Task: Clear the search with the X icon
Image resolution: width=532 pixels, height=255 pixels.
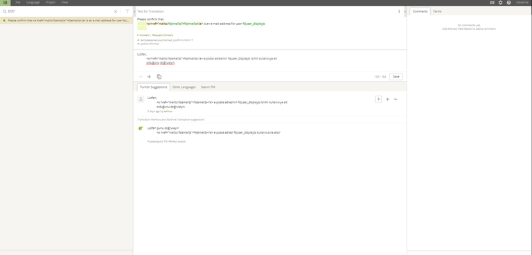Action: click(x=116, y=12)
